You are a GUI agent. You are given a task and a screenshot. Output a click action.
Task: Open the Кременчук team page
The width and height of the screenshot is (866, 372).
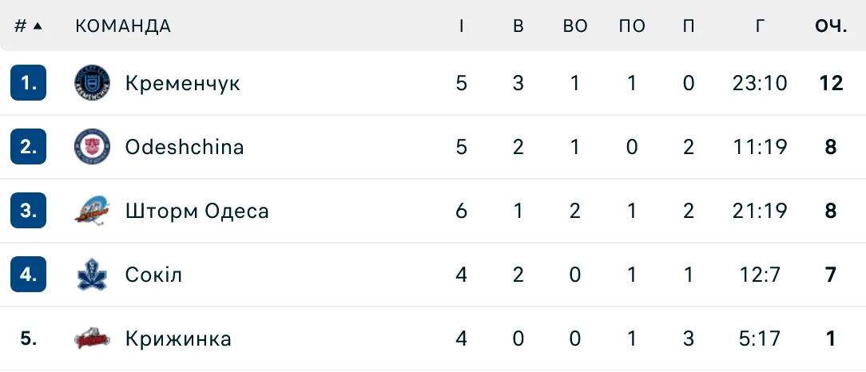click(182, 83)
